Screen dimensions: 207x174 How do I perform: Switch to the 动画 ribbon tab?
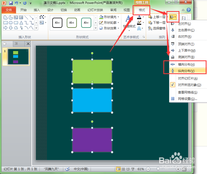point(77,10)
